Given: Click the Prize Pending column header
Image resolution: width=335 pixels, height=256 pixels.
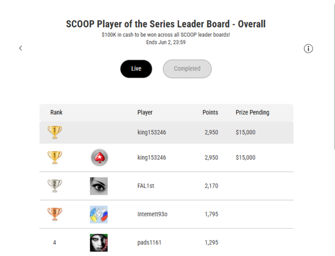Looking at the screenshot, I should pos(252,112).
